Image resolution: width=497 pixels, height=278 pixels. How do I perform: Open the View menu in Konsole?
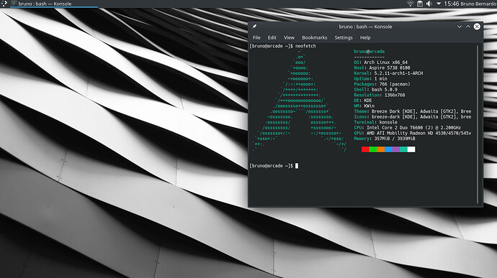[289, 37]
